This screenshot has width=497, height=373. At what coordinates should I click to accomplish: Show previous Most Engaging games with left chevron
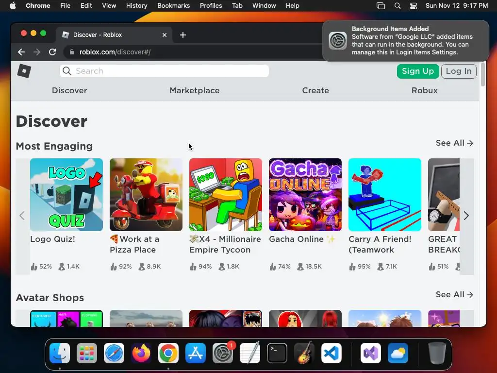coord(22,216)
